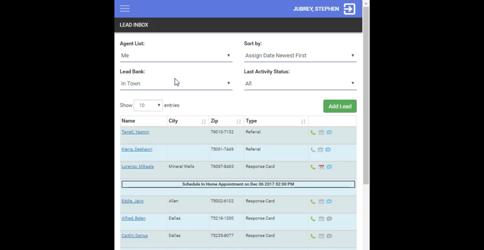Change the Show entries count dropdown
The image size is (484, 250).
tap(148, 105)
